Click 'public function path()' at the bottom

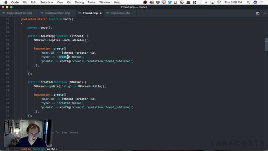tap(39, 149)
